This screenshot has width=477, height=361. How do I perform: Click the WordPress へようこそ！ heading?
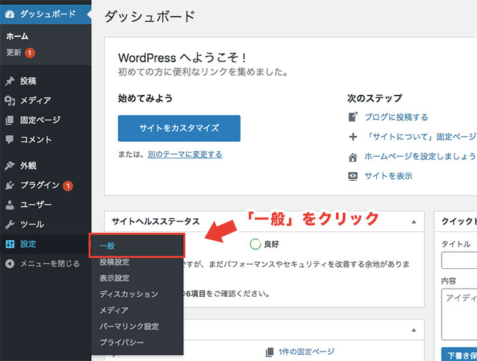[182, 57]
